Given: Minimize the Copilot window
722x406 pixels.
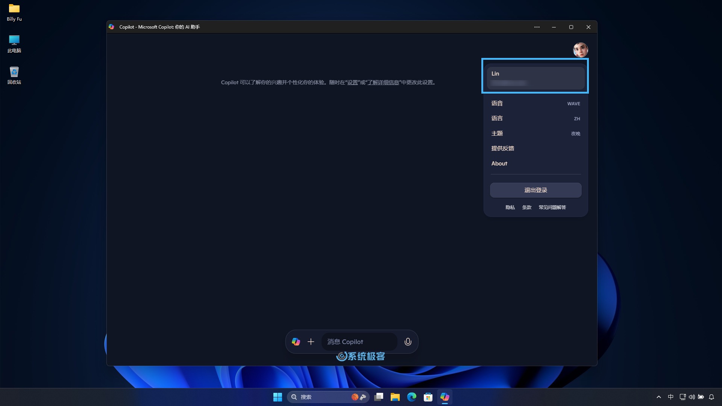Looking at the screenshot, I should click(x=554, y=27).
